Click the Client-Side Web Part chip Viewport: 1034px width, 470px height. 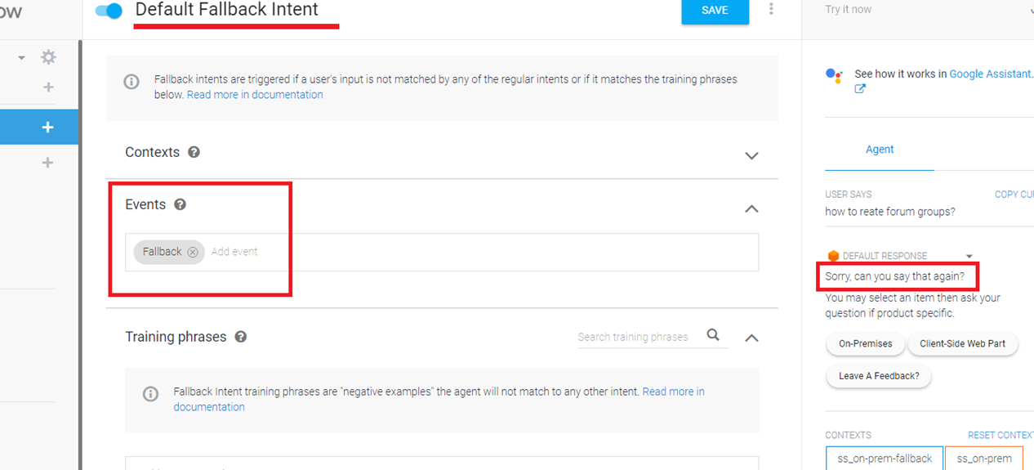click(x=962, y=344)
